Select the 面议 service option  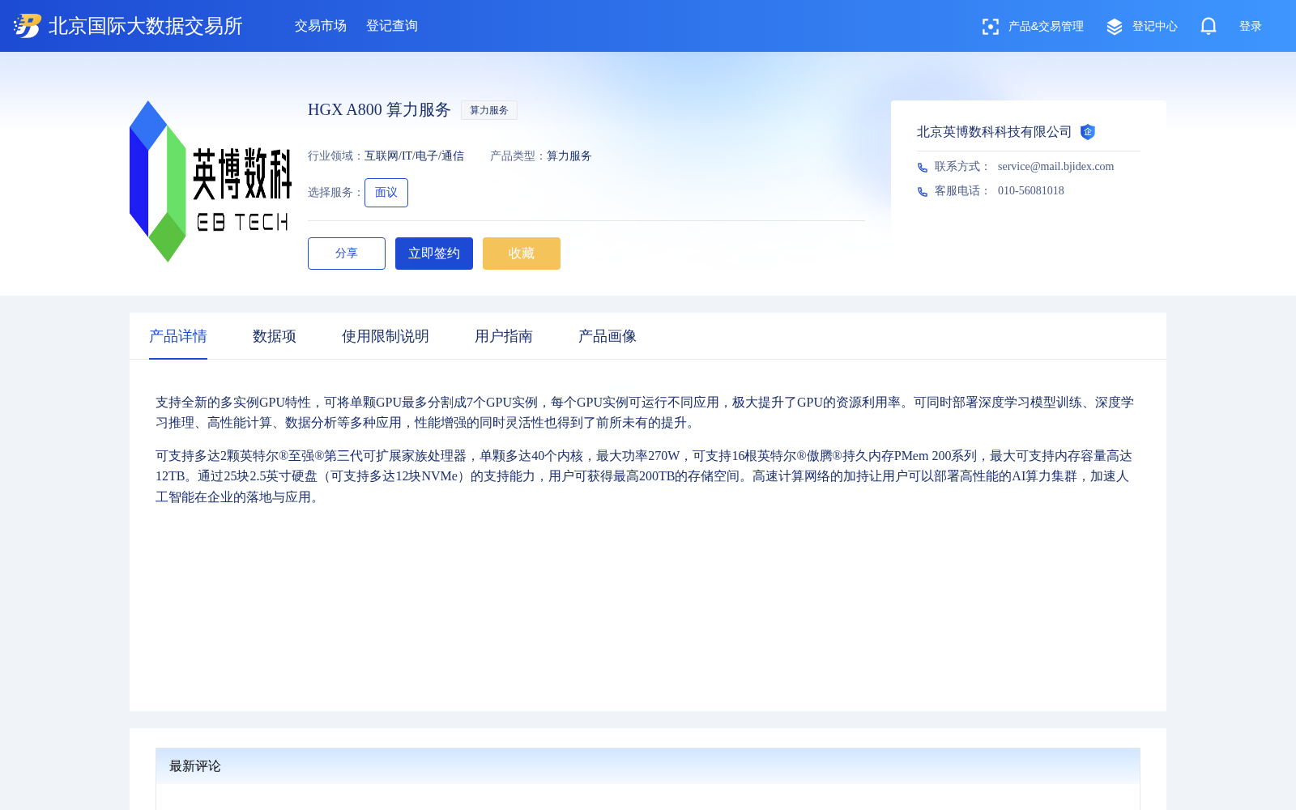pos(386,193)
